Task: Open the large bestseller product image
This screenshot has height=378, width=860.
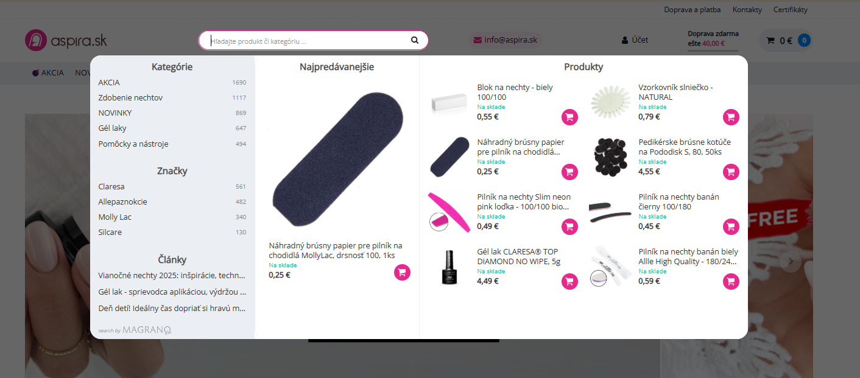Action: click(x=336, y=159)
